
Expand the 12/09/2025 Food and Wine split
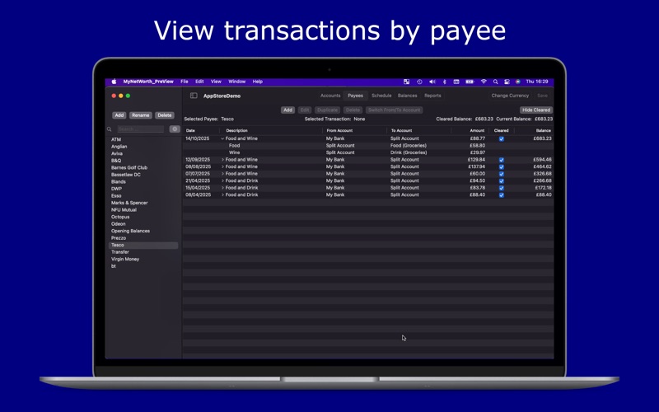click(222, 160)
